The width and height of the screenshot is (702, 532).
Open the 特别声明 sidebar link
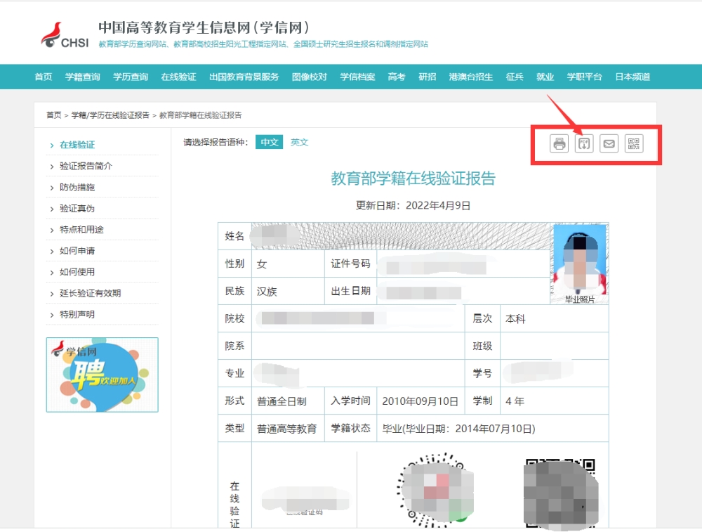click(x=77, y=314)
